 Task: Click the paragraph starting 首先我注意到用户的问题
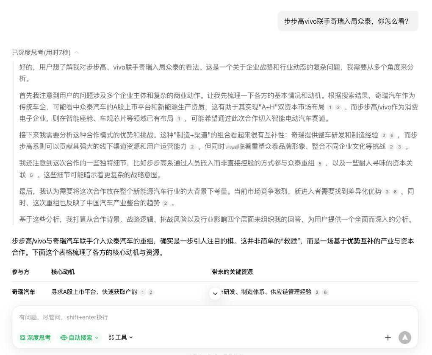click(219, 107)
